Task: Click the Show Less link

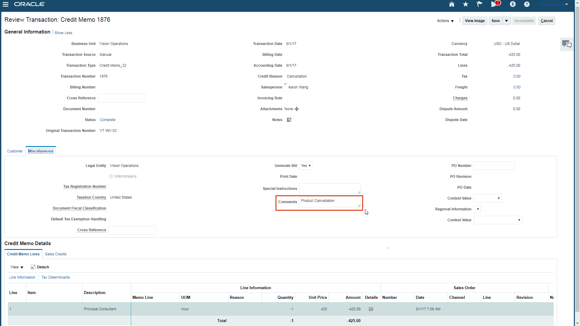Action: tap(63, 33)
